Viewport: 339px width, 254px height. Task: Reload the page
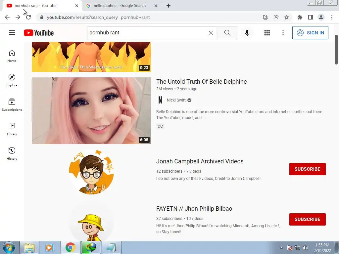pyautogui.click(x=28, y=17)
